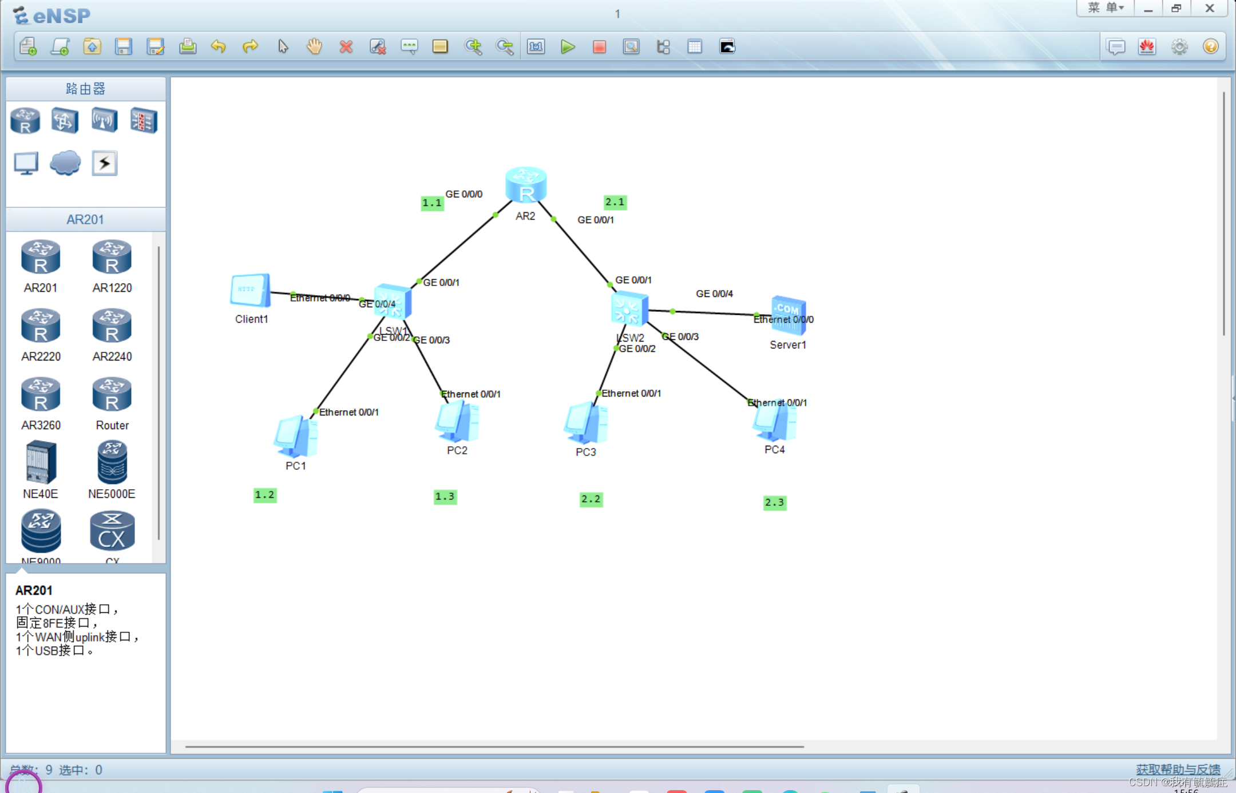The height and width of the screenshot is (793, 1236).
Task: Click the green 2.1 text label
Action: point(615,202)
